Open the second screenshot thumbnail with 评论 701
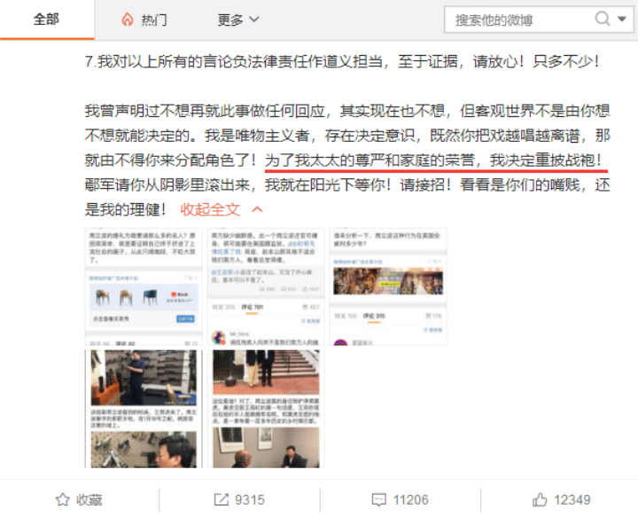Screen dimensions: 638x517 [266, 286]
